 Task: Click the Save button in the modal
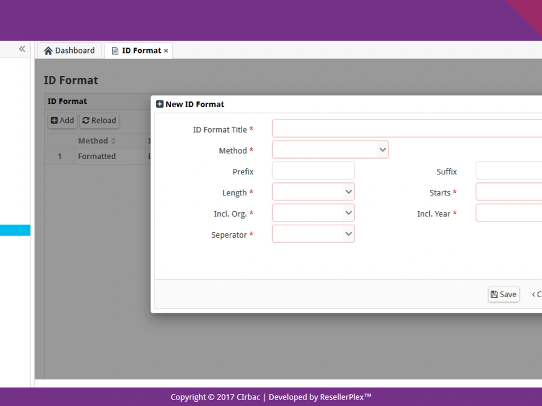click(504, 294)
